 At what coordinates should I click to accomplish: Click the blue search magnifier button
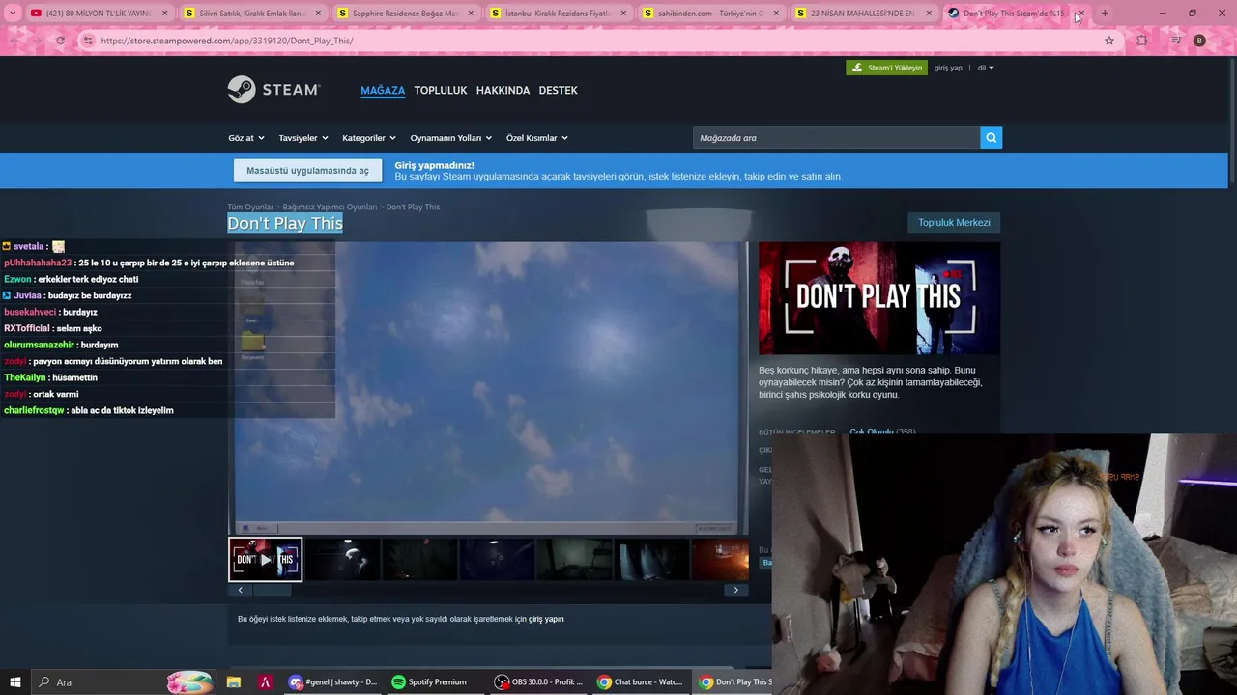[x=991, y=138]
